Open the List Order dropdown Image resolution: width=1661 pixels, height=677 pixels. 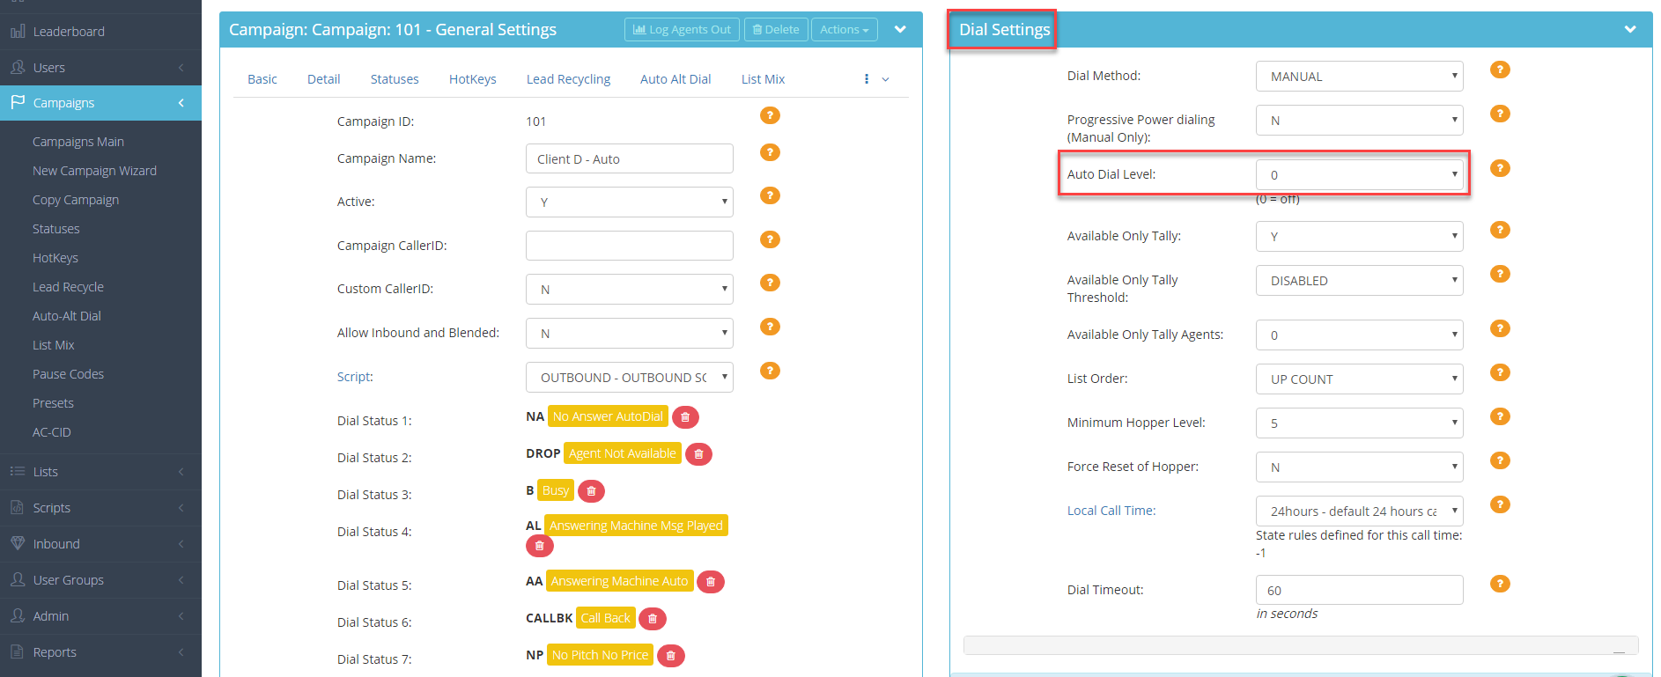tap(1359, 379)
